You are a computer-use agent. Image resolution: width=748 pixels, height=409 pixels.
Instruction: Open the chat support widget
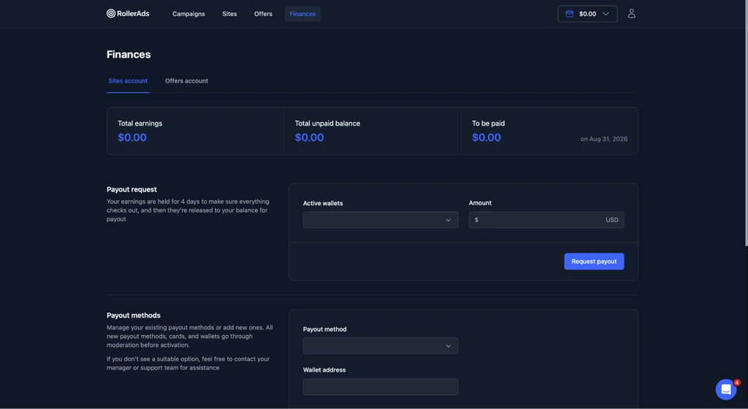coord(725,389)
